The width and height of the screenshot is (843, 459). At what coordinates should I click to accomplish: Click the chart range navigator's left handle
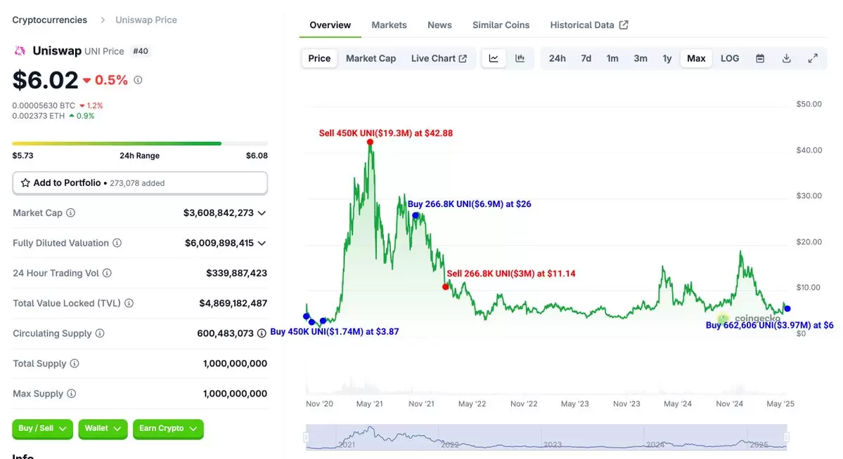coord(307,437)
